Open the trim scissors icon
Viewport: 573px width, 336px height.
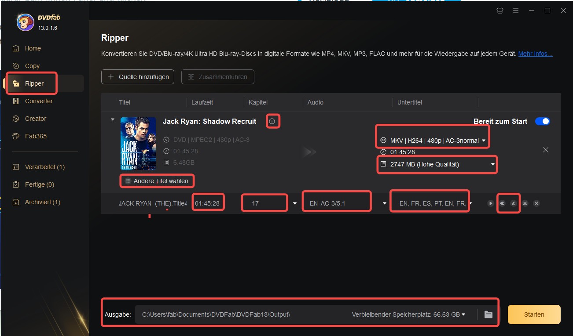[x=525, y=203]
